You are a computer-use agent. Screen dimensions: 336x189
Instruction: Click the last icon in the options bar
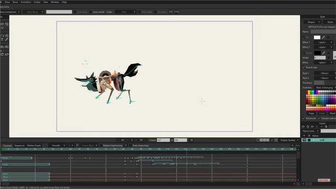coord(177,12)
